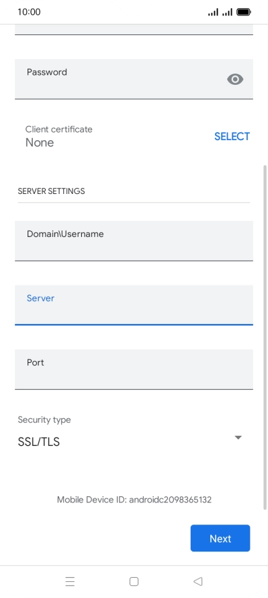
Task: Open recent apps via three-line icon
Action: click(x=70, y=581)
